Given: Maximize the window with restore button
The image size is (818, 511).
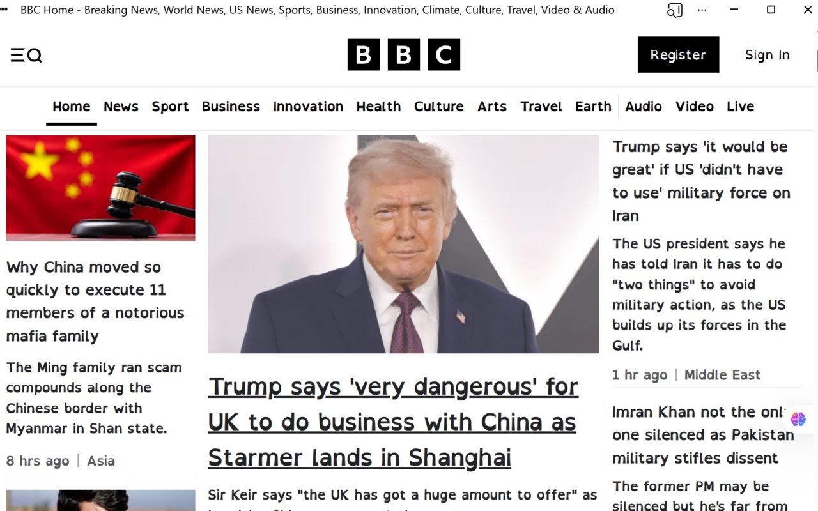Looking at the screenshot, I should pos(771,10).
